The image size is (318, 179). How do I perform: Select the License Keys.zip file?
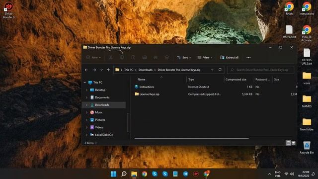click(x=149, y=94)
